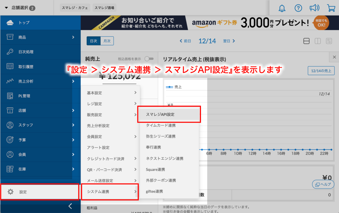Click the スマレジ・カフェ store button
This screenshot has height=213, width=339.
(x=75, y=8)
